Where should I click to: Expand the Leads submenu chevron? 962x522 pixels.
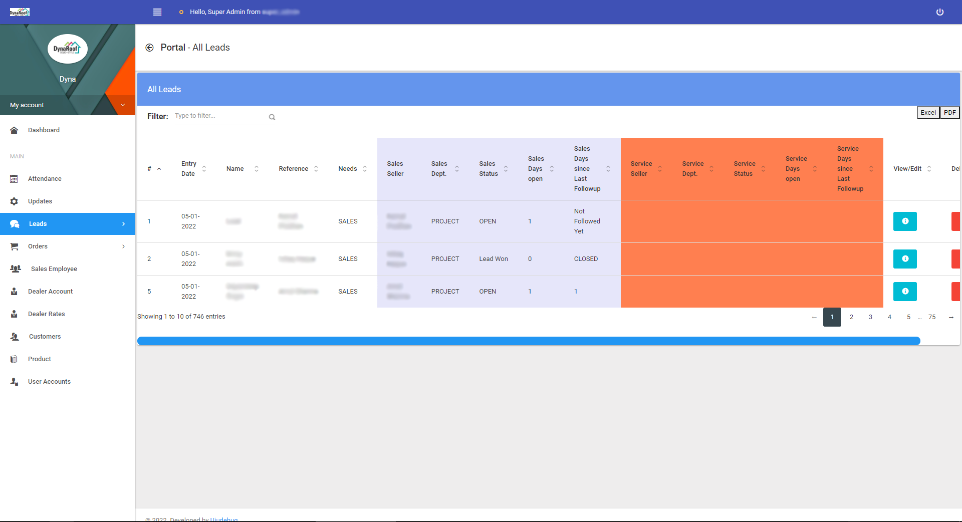pos(123,224)
